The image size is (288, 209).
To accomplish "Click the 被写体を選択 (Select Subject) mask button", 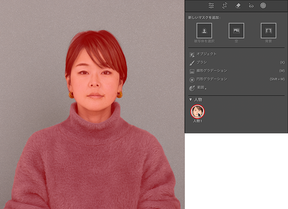I will (204, 30).
